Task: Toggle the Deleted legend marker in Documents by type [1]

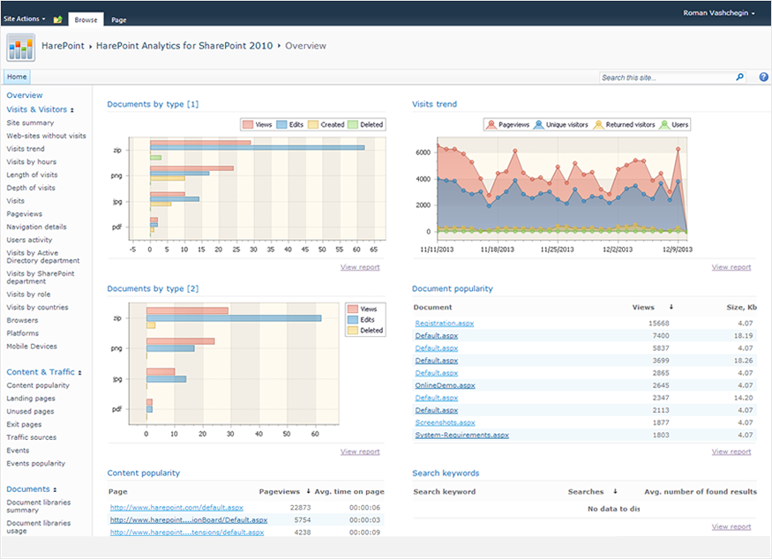Action: click(353, 125)
